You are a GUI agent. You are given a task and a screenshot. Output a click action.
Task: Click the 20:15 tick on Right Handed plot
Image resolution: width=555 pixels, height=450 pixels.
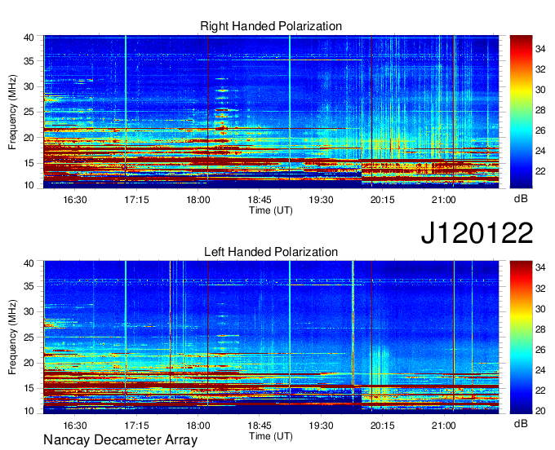[x=382, y=200]
